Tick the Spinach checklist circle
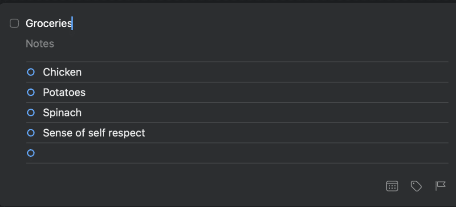The height and width of the screenshot is (207, 456). pos(31,112)
